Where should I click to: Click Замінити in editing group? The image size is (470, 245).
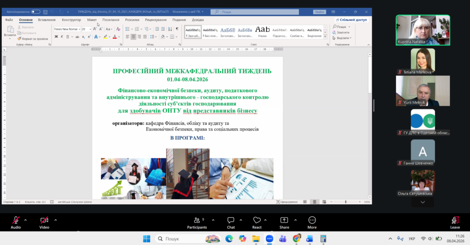click(x=341, y=33)
